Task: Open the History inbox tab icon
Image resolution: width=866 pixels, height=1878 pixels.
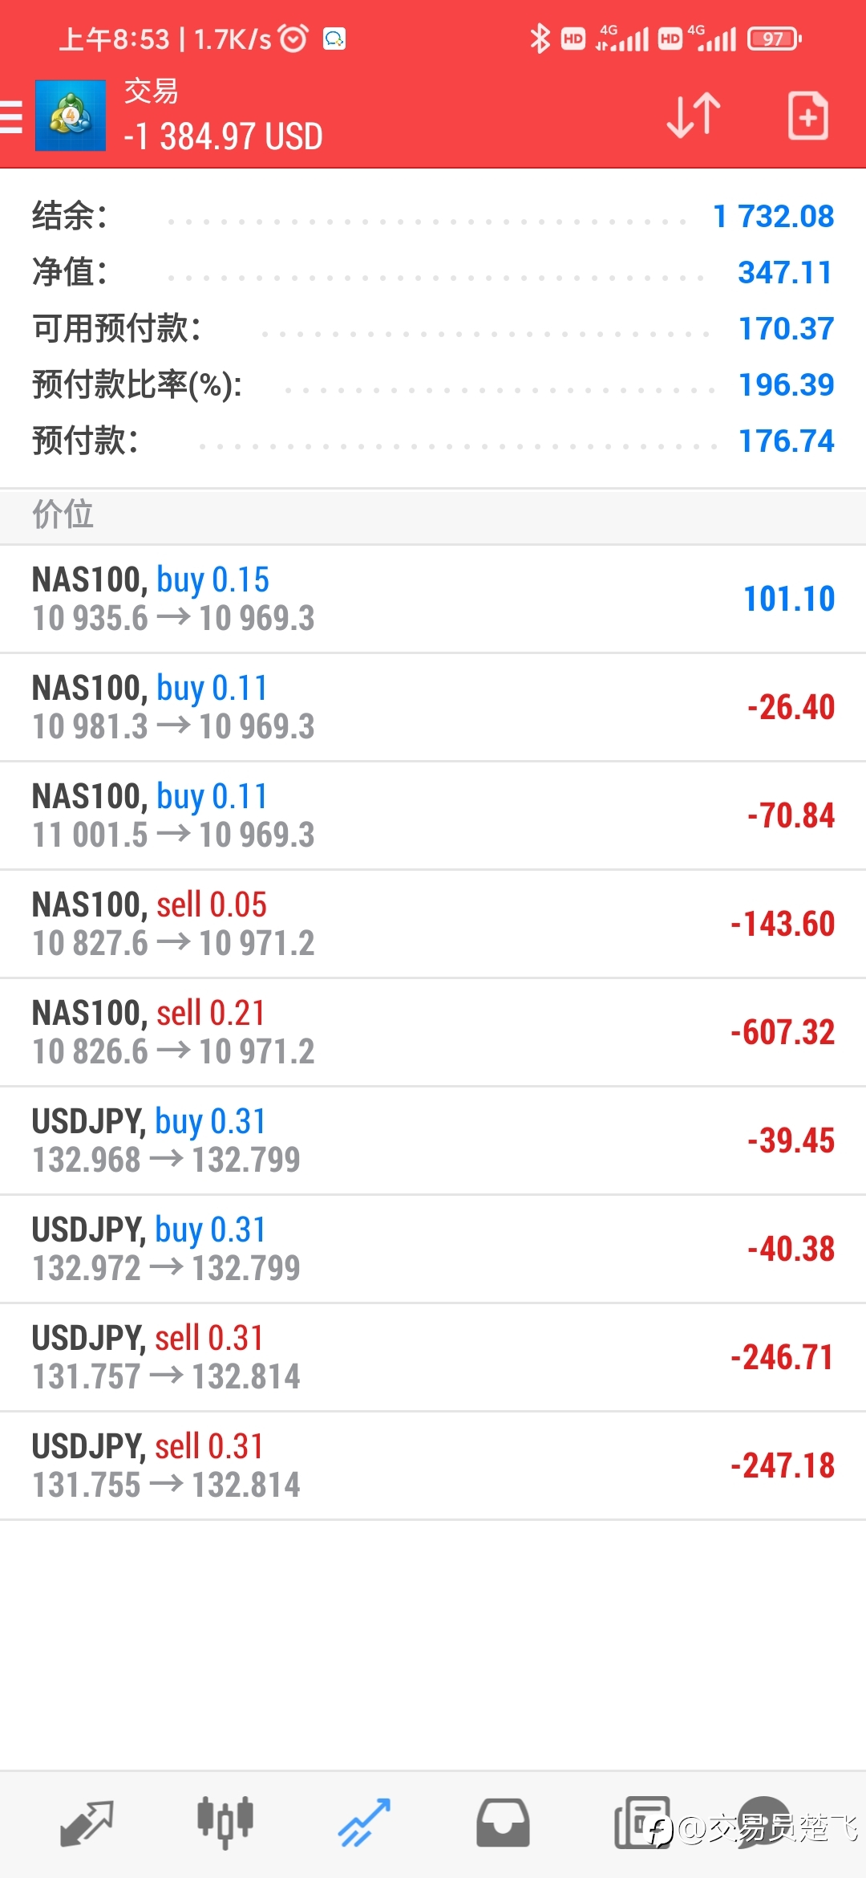Action: tap(503, 1823)
